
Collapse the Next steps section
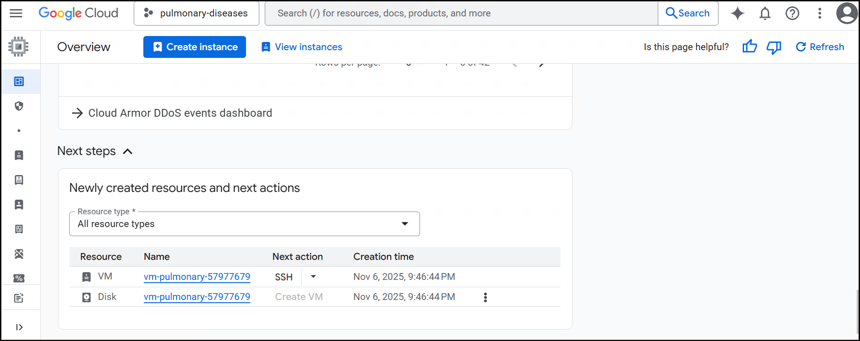click(x=128, y=151)
